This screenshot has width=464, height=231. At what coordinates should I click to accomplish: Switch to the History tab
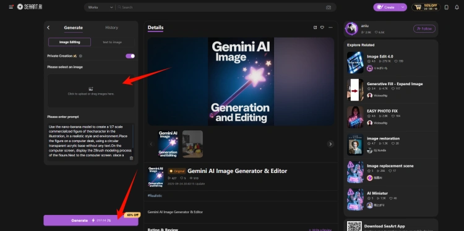coord(111,27)
